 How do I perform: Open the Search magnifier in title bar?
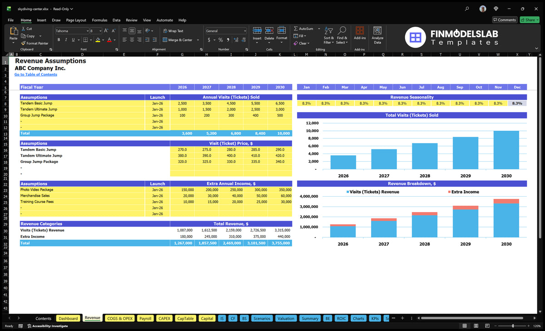pyautogui.click(x=467, y=9)
